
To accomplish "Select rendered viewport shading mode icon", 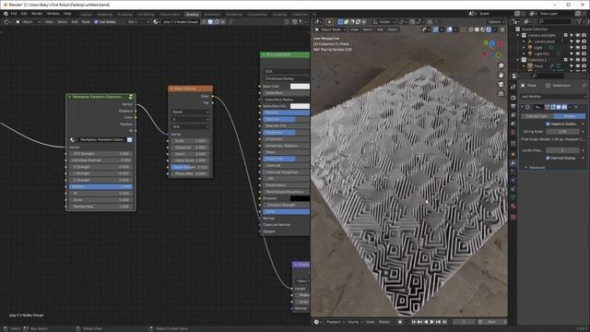I will (x=489, y=30).
